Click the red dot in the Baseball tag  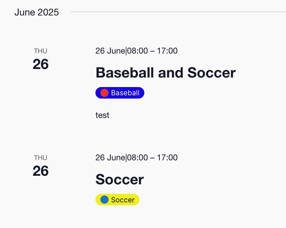(104, 93)
